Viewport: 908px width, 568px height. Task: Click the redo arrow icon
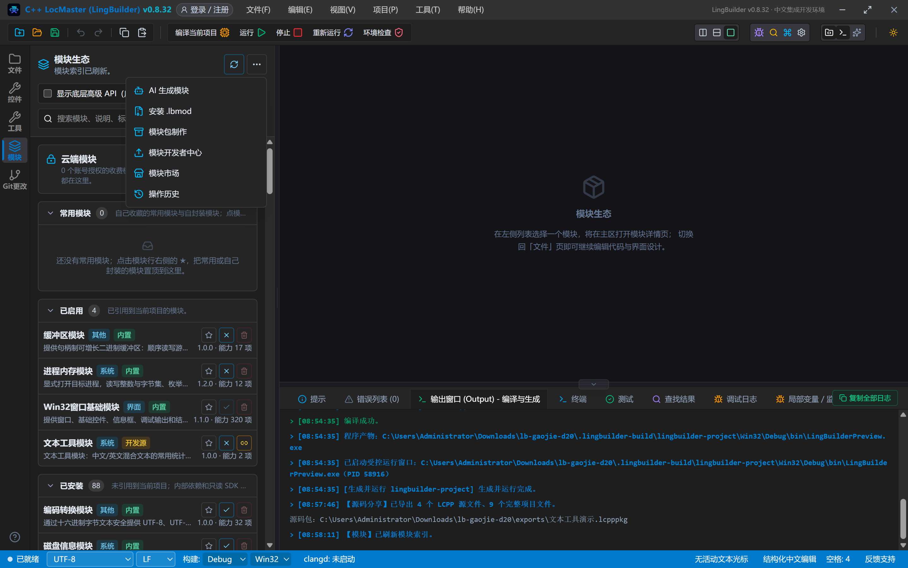coord(98,33)
